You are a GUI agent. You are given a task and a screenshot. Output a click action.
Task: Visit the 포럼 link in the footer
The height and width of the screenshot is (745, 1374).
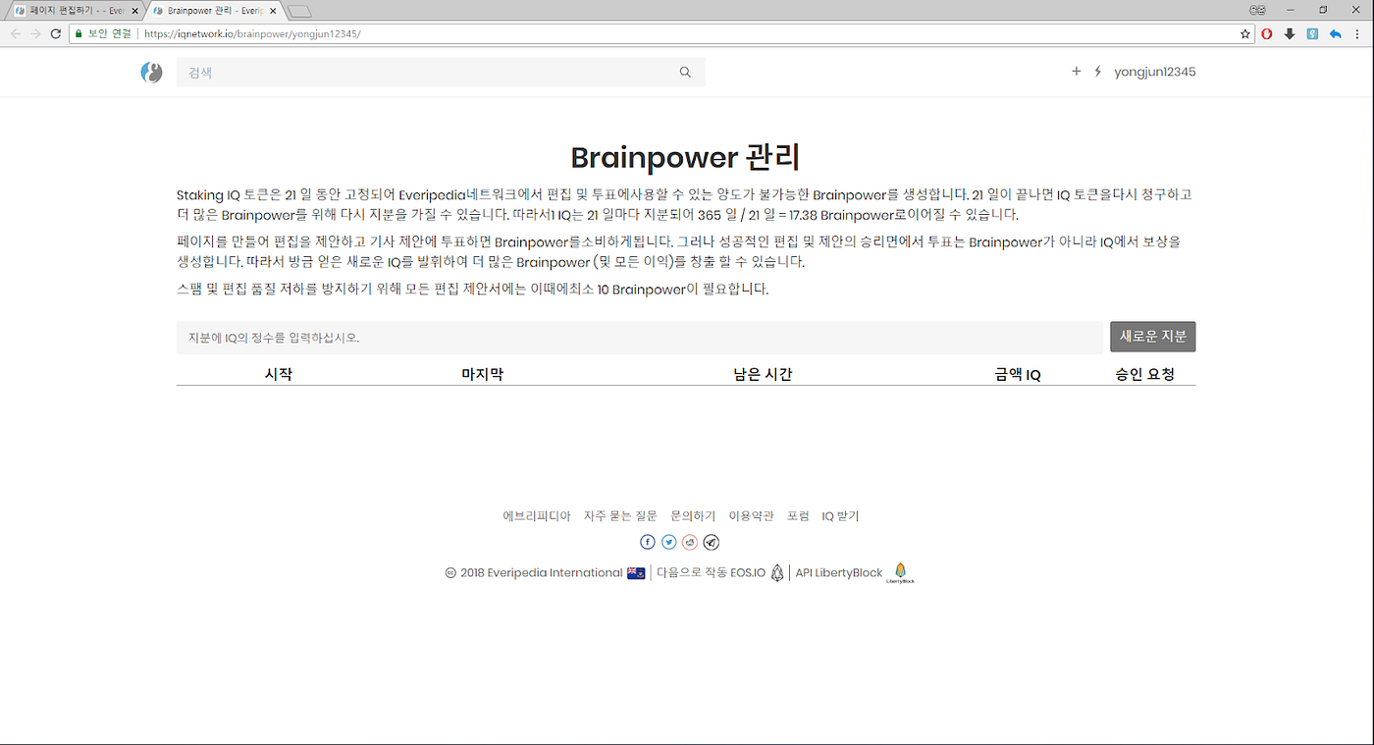(x=799, y=515)
